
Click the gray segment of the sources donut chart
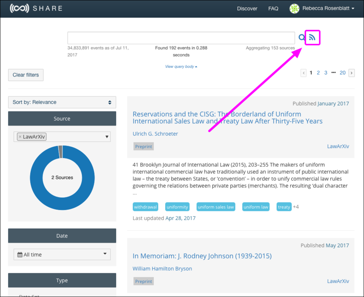60,152
